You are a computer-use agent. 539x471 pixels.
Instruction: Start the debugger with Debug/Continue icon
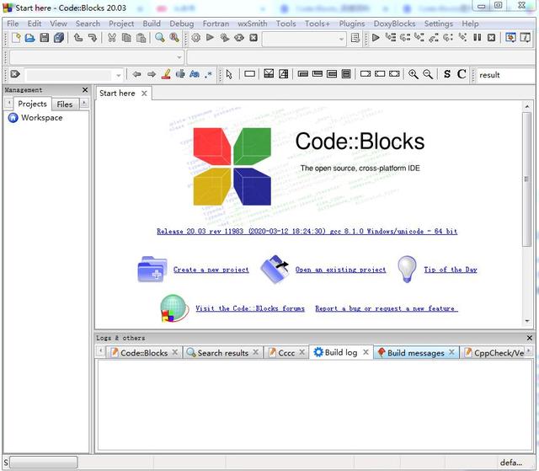376,37
